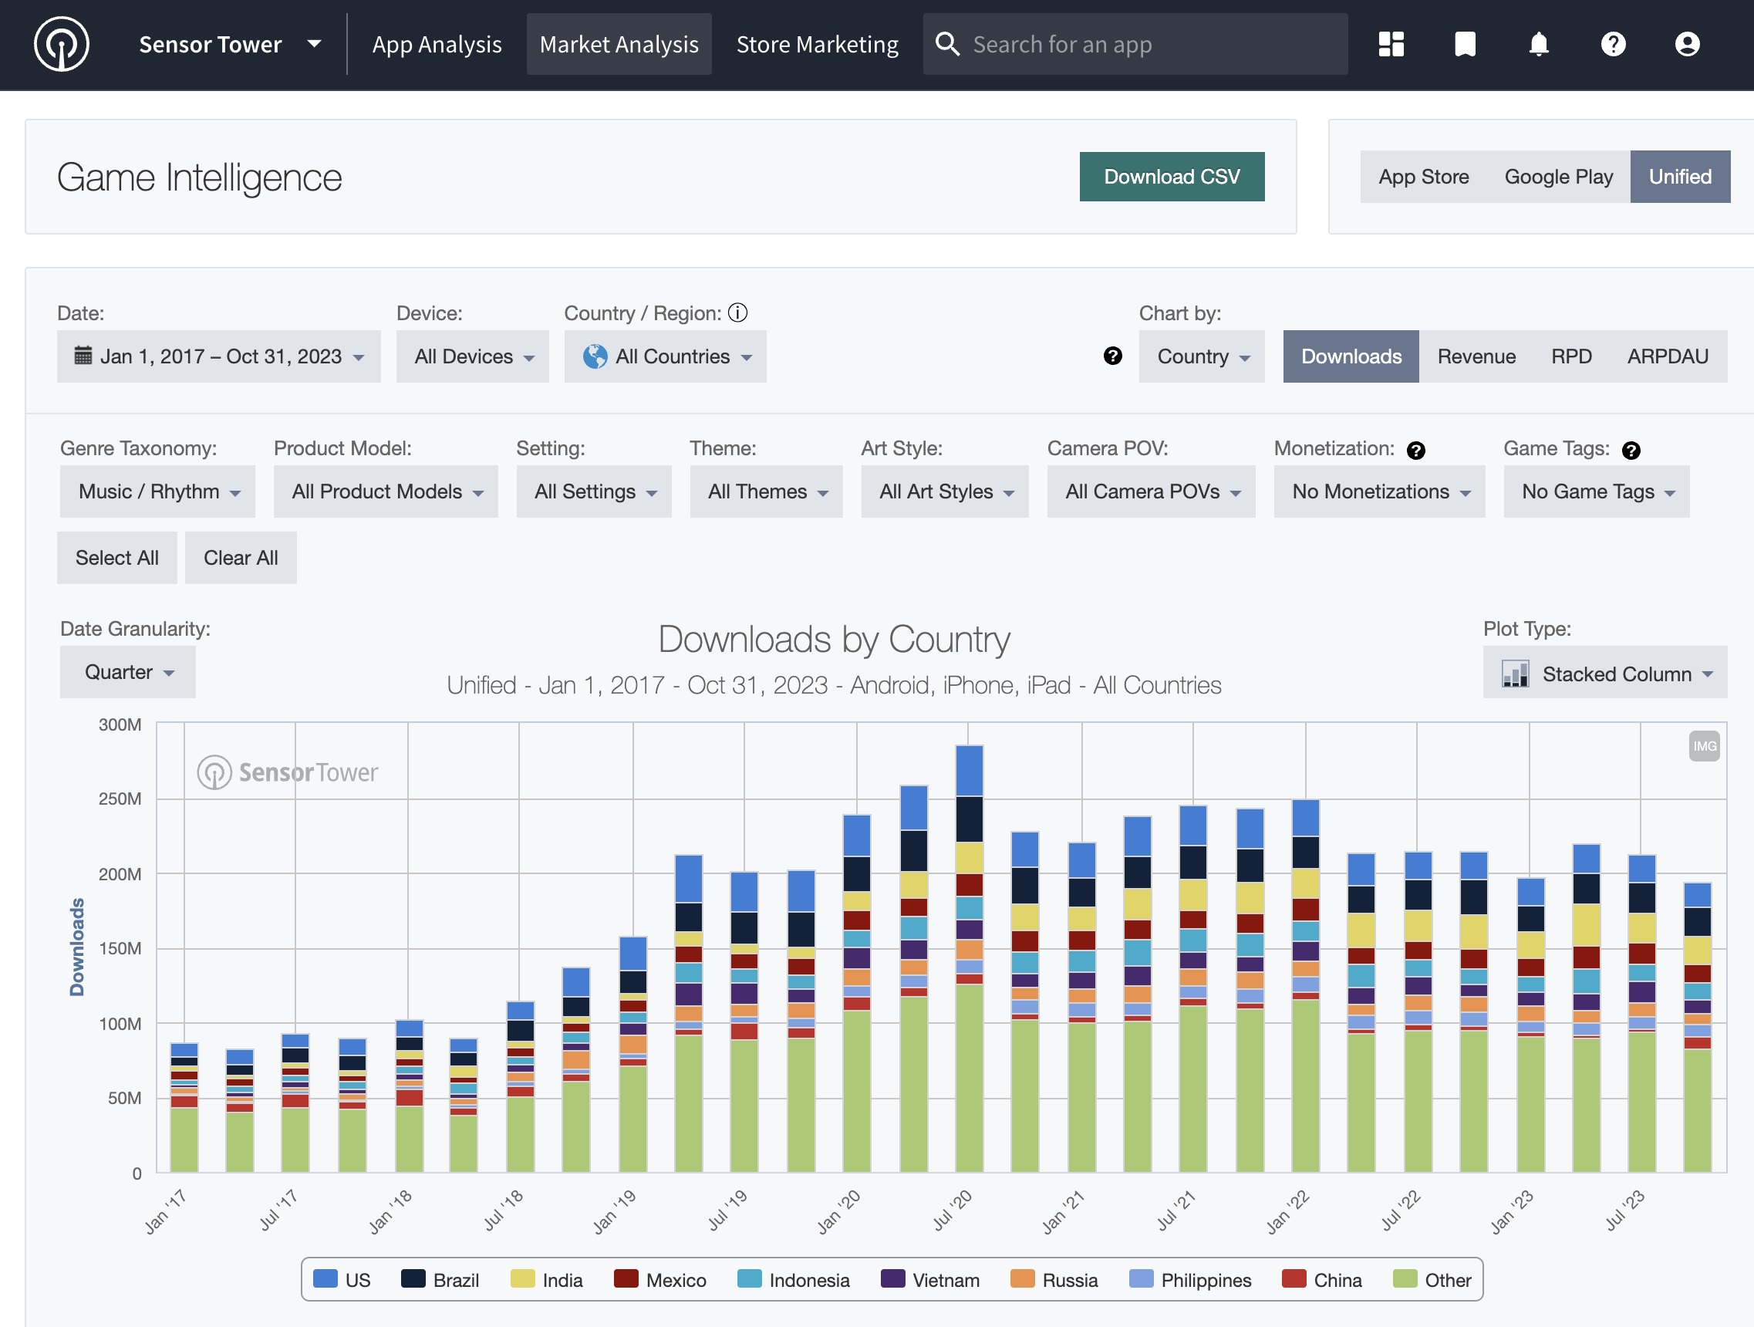The image size is (1754, 1327).
Task: Click the help question mark in header
Action: pos(1613,45)
